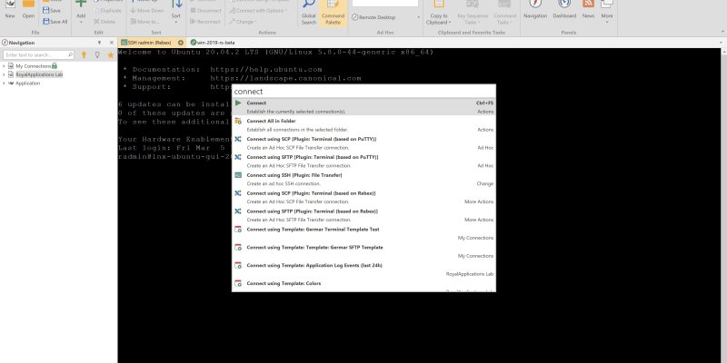Open the Copy to Clipboard dropdown
The width and height of the screenshot is (727, 363).
coord(438,18)
